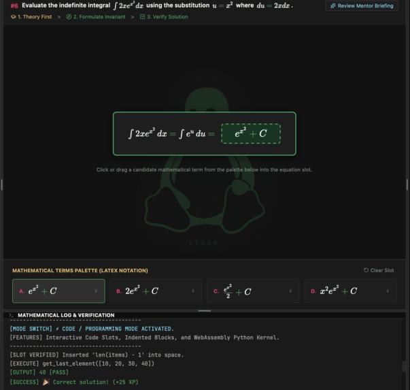
Task: Click the [SLOT VERIFIED] log entry
Action: click(x=97, y=355)
